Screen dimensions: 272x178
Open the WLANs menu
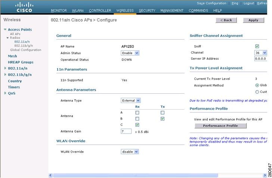[x=78, y=10]
